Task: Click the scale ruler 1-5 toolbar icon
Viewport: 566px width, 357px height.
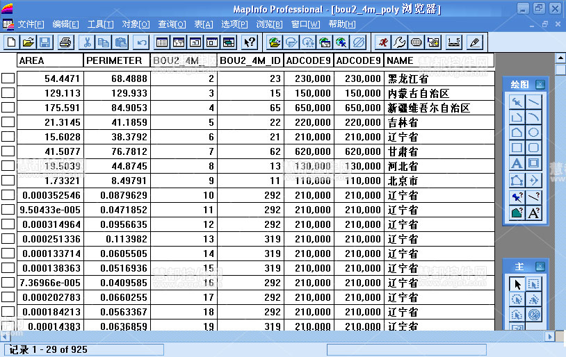Action: (454, 42)
